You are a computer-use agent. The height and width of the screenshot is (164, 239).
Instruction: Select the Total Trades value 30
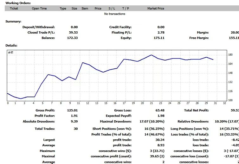point(76,129)
